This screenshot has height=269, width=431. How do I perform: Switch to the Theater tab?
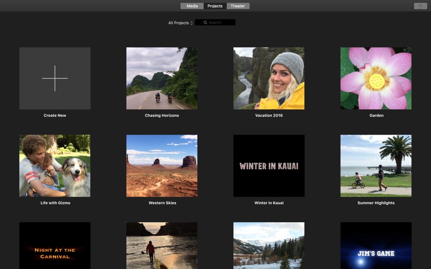tap(238, 6)
